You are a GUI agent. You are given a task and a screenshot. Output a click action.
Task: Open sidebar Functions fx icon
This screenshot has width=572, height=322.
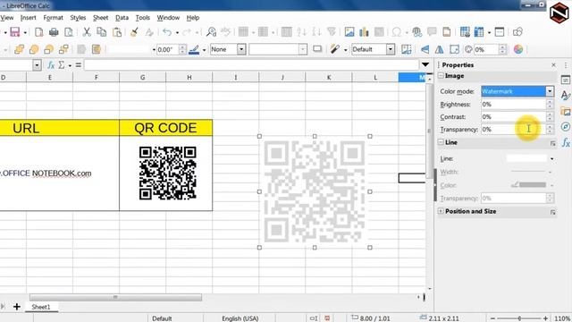coord(566,142)
